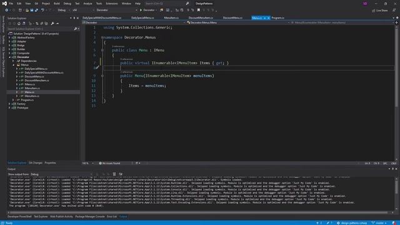Open the Build menu

tap(57, 4)
